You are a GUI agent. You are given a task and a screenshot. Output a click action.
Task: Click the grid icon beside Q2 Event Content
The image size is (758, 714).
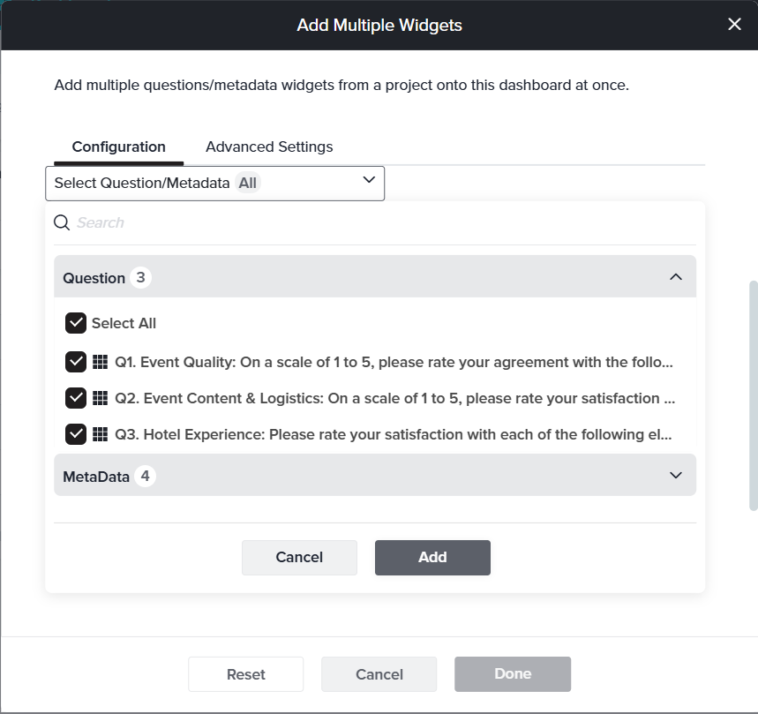pyautogui.click(x=100, y=398)
